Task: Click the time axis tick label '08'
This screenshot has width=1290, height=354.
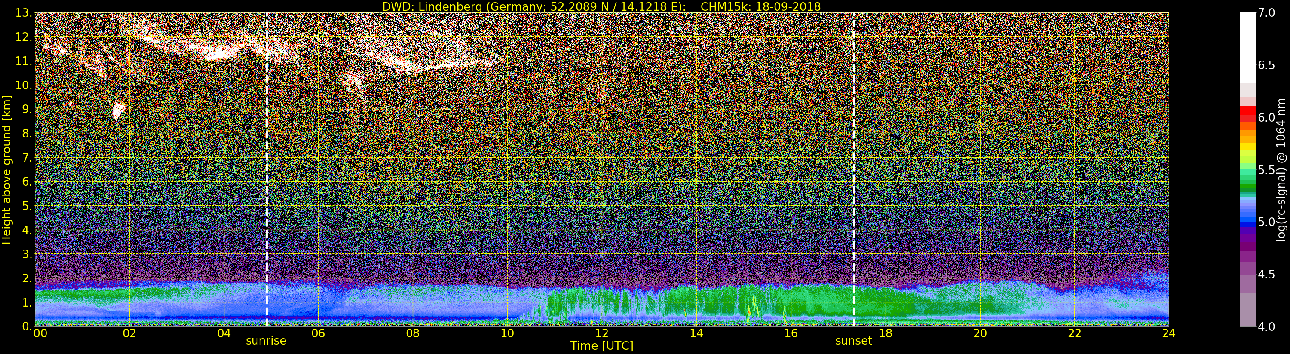Action: (413, 333)
